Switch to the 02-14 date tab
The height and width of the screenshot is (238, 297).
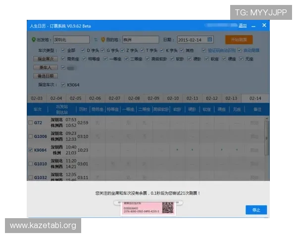coord(255,98)
